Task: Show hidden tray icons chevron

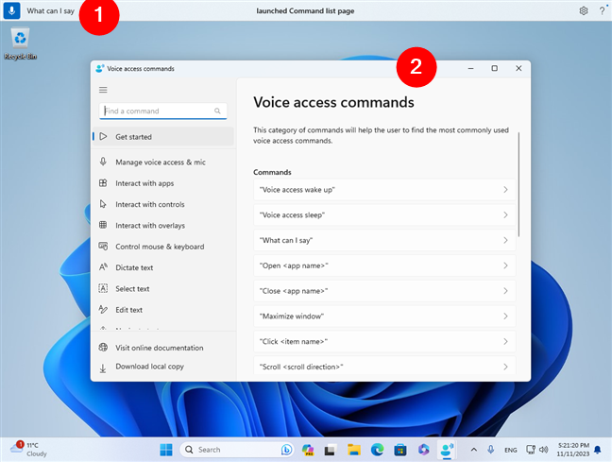Action: click(x=473, y=450)
